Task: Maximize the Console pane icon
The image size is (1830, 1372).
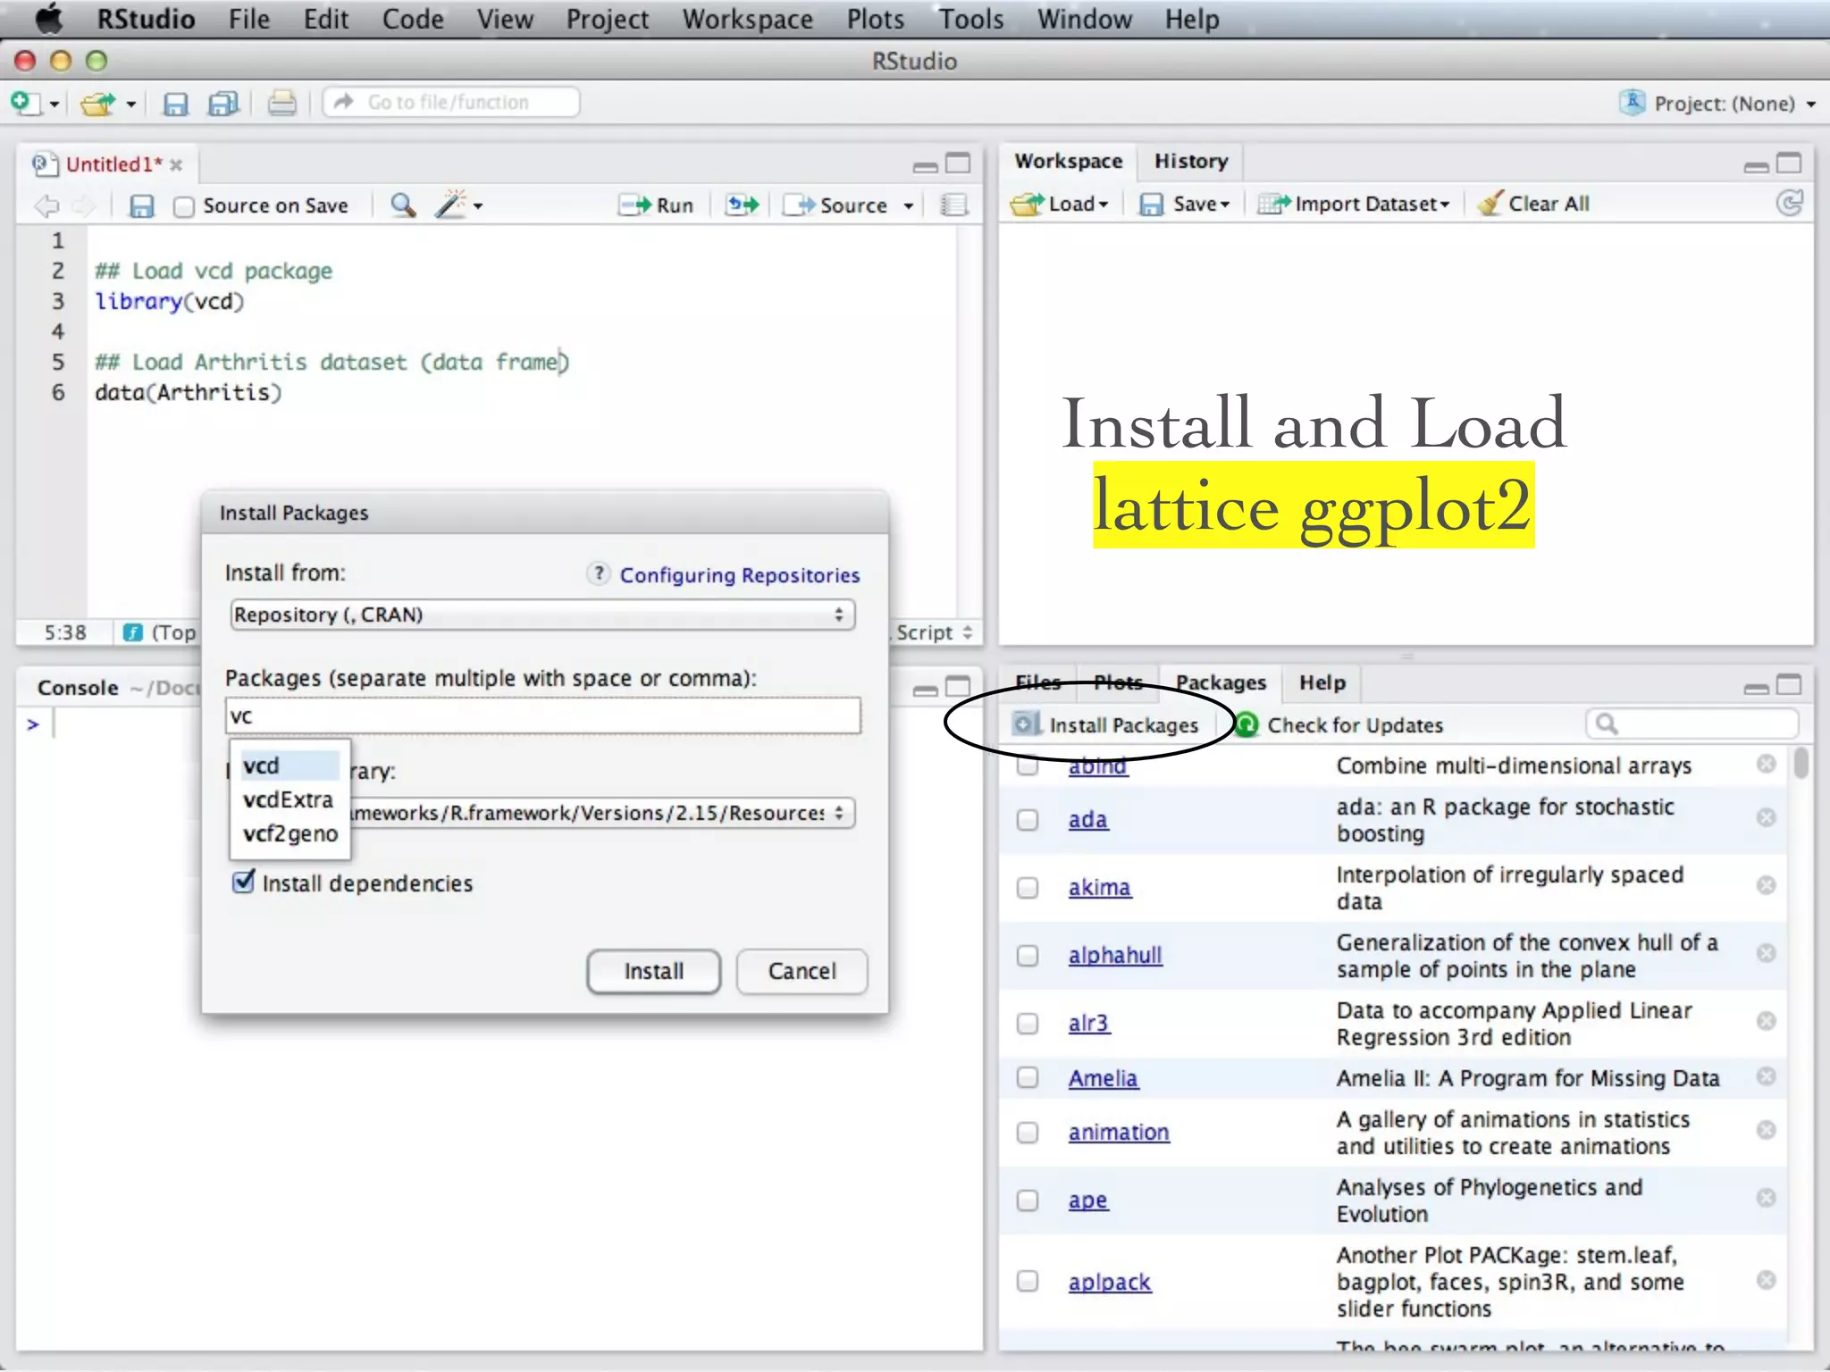Action: coord(957,687)
